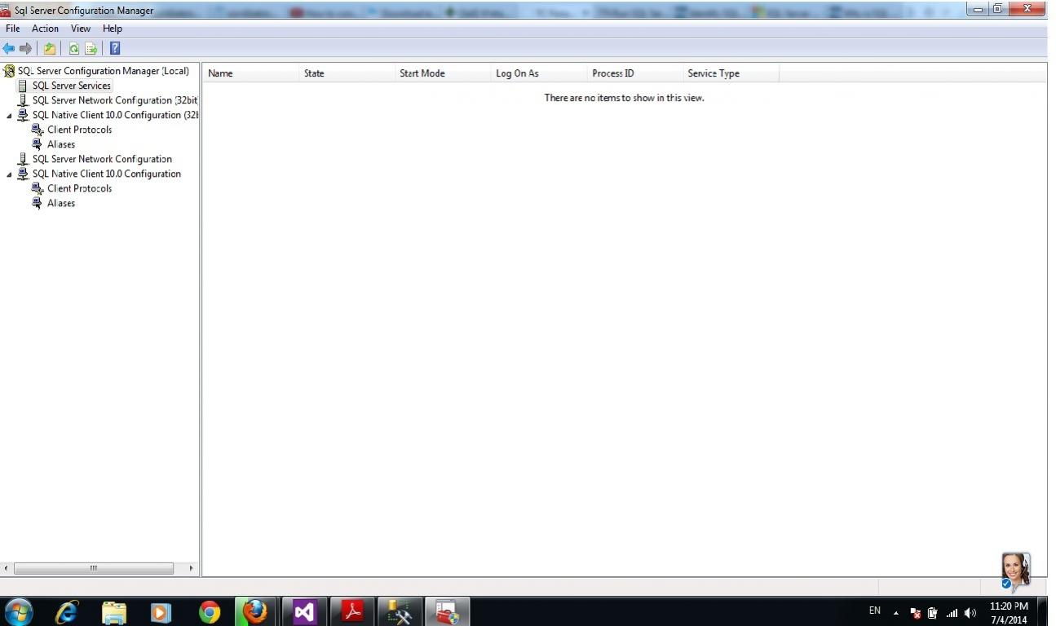1056x626 pixels.
Task: Open Google Chrome from the taskbar
Action: [210, 611]
